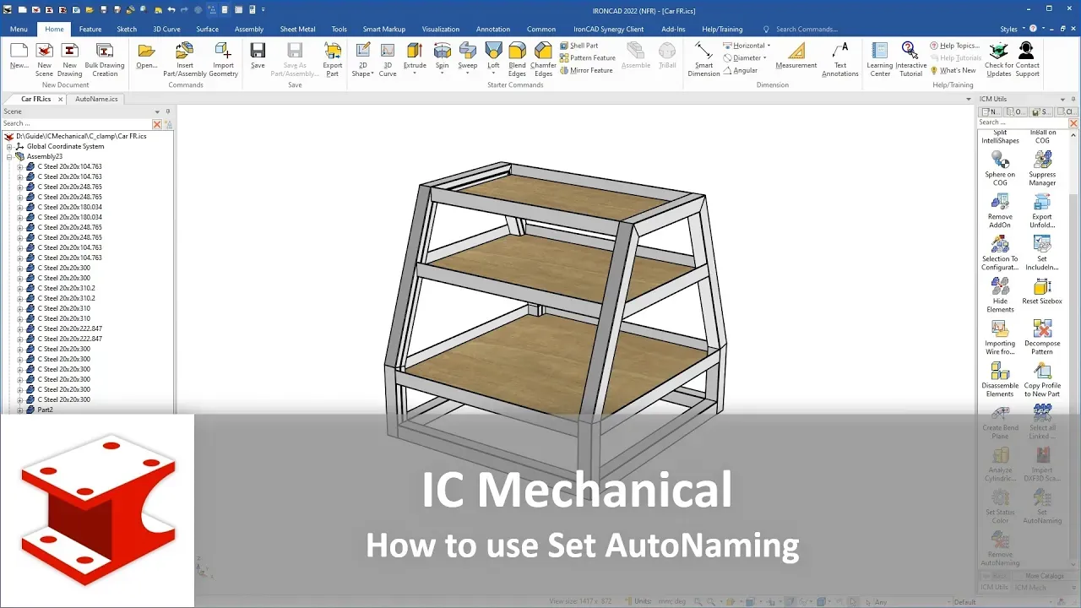Switch to the Sketch ribbon tab
1081x608 pixels.
tap(127, 29)
